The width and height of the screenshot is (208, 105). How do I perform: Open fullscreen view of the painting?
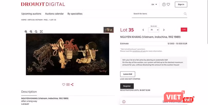point(41,31)
